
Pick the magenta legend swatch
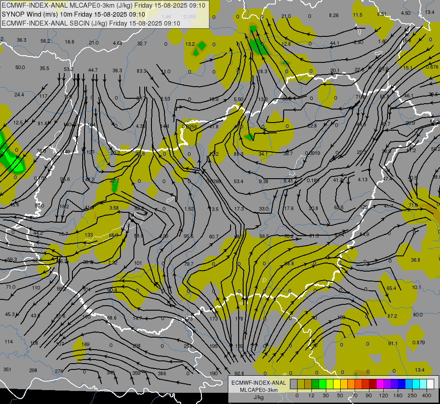(380, 384)
